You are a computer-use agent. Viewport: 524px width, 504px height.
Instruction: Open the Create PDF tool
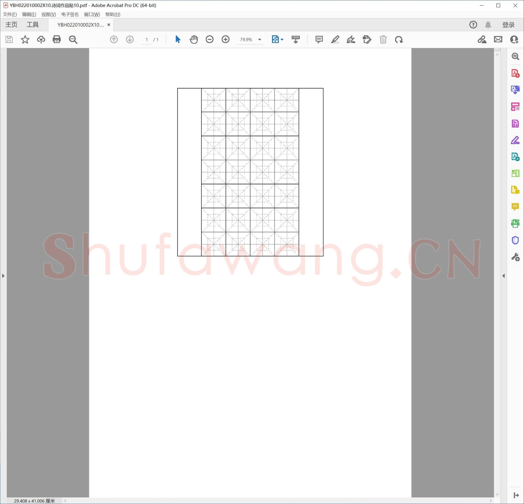click(x=515, y=73)
